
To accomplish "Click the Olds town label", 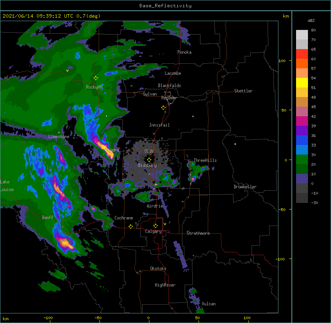I will 149,151.
